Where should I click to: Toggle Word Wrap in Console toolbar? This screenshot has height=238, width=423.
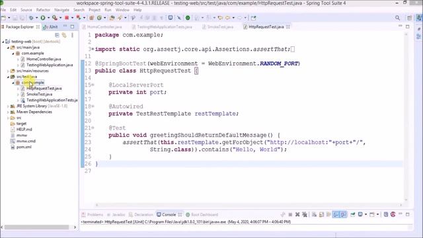point(328,214)
